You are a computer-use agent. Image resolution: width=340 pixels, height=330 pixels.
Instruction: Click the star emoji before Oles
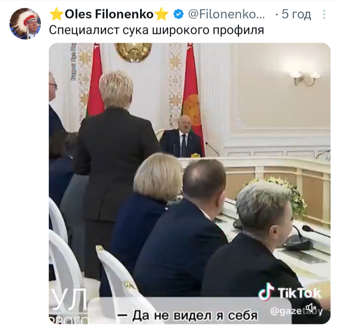(x=57, y=14)
